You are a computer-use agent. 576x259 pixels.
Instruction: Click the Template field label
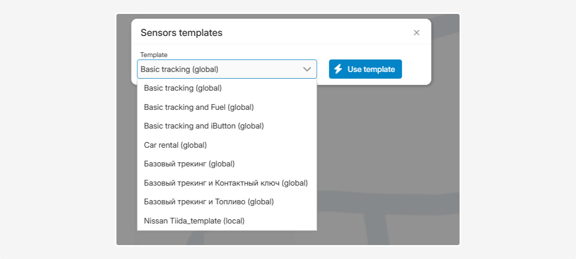[x=154, y=55]
